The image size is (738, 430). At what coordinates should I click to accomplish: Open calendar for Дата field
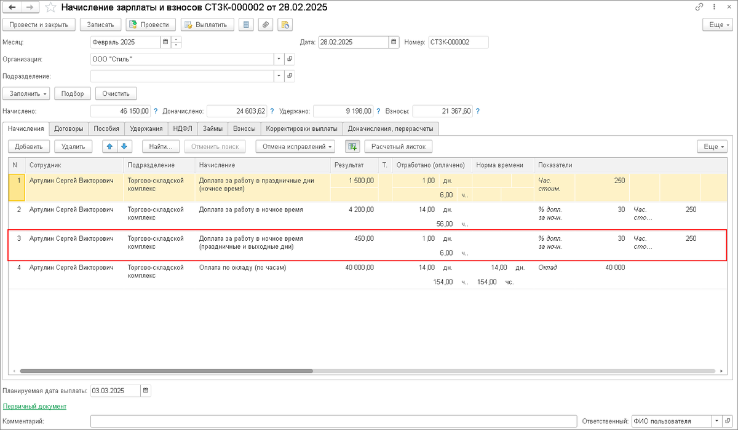point(394,42)
